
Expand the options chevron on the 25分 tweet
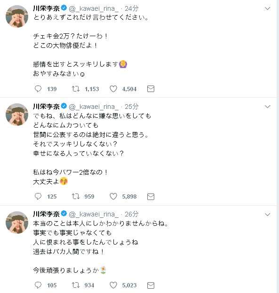pyautogui.click(x=267, y=107)
